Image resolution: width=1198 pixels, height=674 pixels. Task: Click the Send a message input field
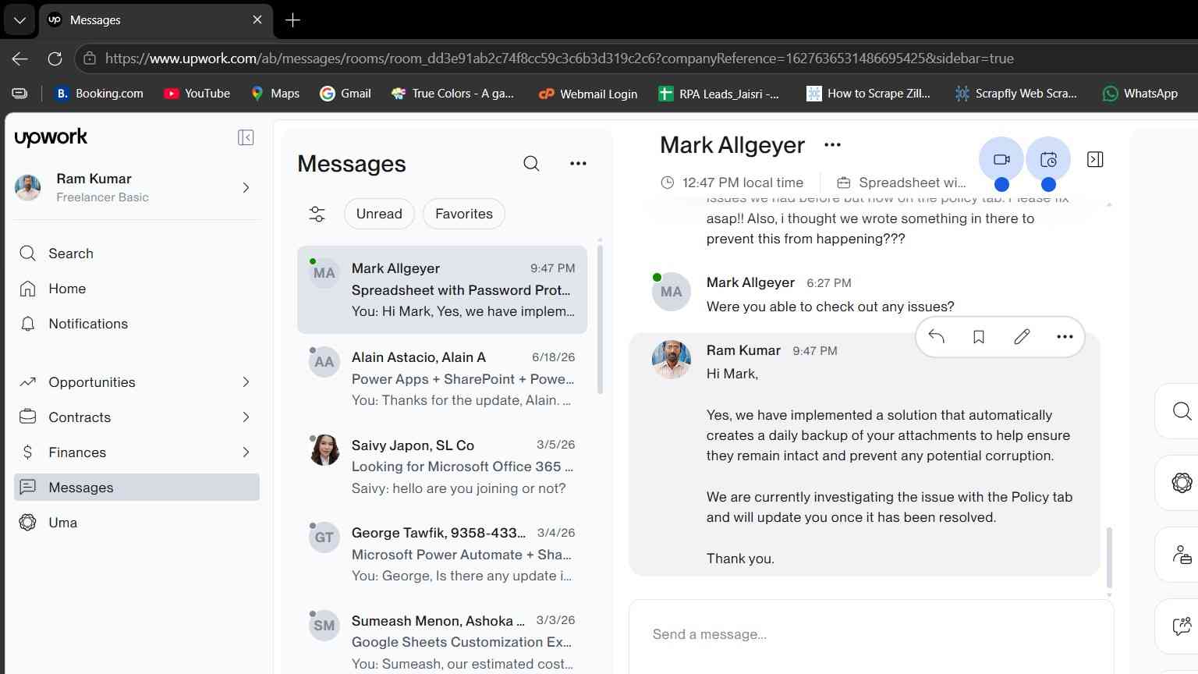coord(871,635)
